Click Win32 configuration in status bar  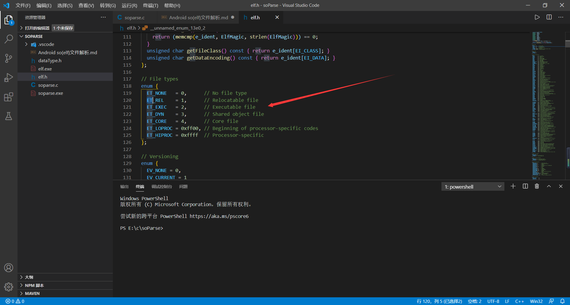coord(536,301)
